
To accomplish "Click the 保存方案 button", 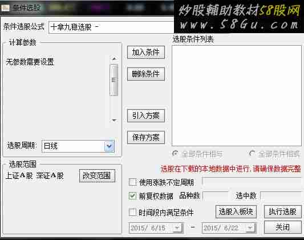I will tap(146, 138).
